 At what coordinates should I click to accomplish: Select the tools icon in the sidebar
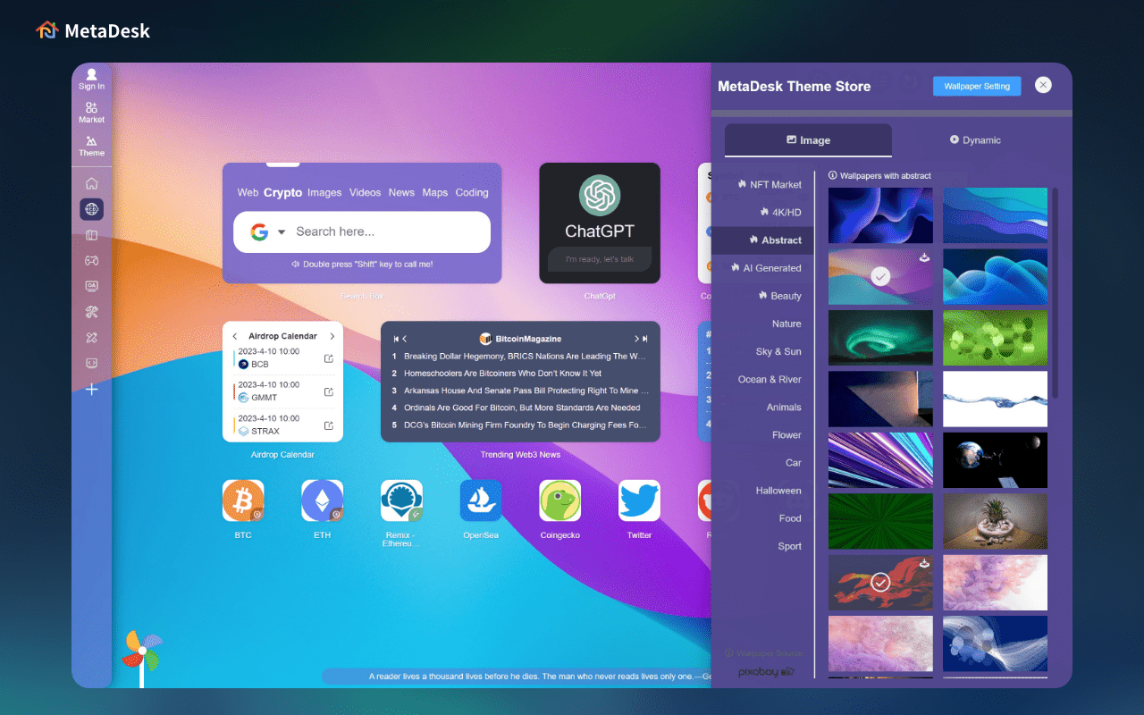(91, 312)
